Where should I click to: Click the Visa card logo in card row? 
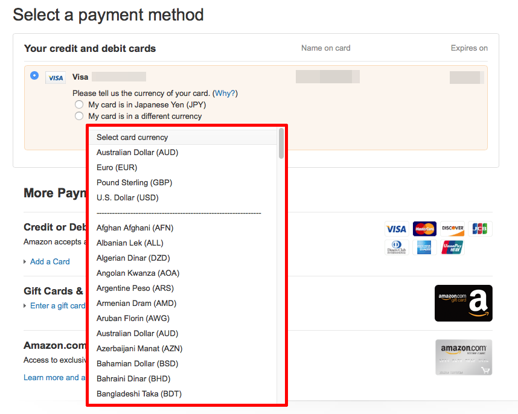click(56, 78)
